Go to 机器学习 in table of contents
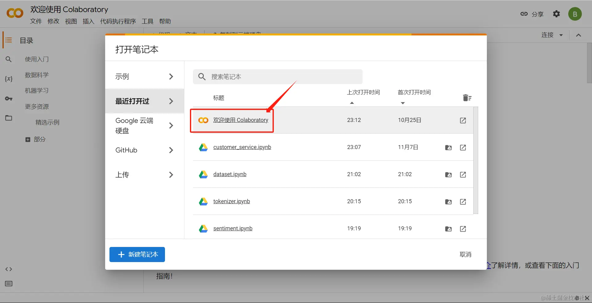The width and height of the screenshot is (592, 303). (x=37, y=91)
